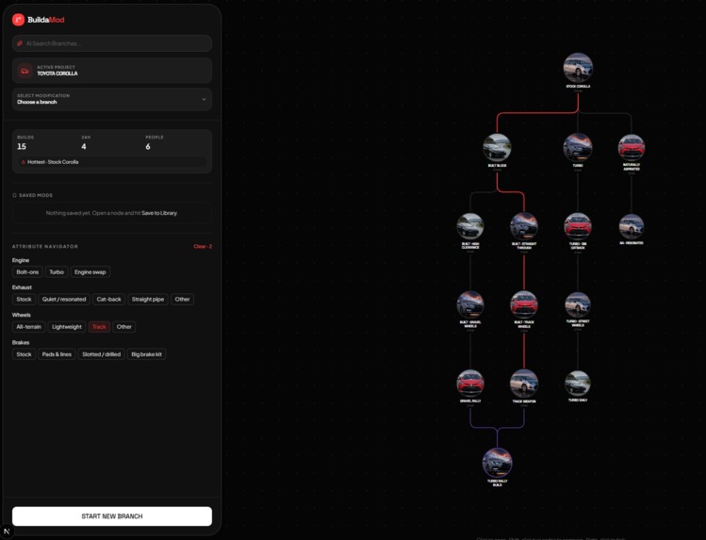Click the bookmark icon beside Saved Mods
Image resolution: width=706 pixels, height=540 pixels.
click(x=14, y=195)
